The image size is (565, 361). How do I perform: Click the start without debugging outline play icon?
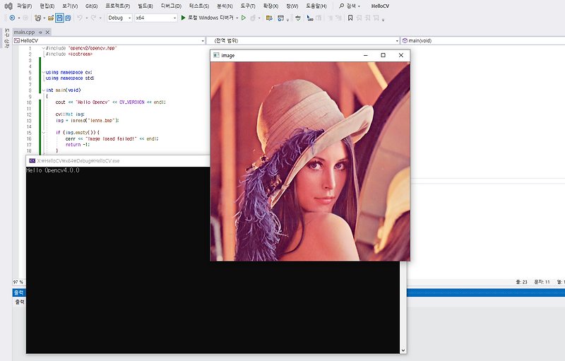point(244,18)
